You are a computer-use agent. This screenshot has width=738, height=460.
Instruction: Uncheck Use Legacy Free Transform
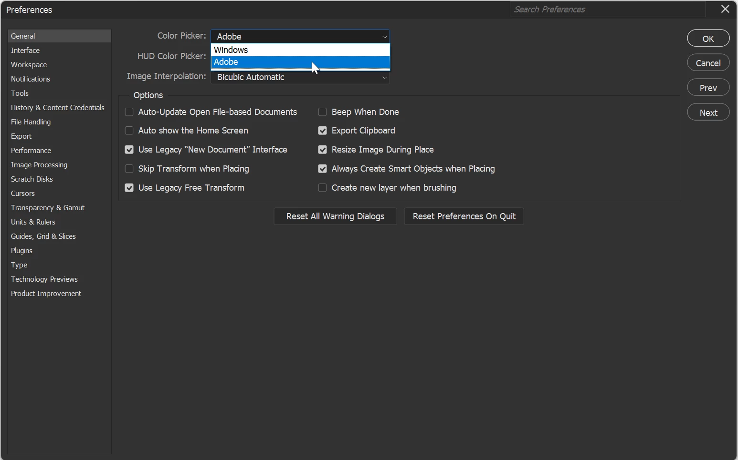tap(129, 188)
